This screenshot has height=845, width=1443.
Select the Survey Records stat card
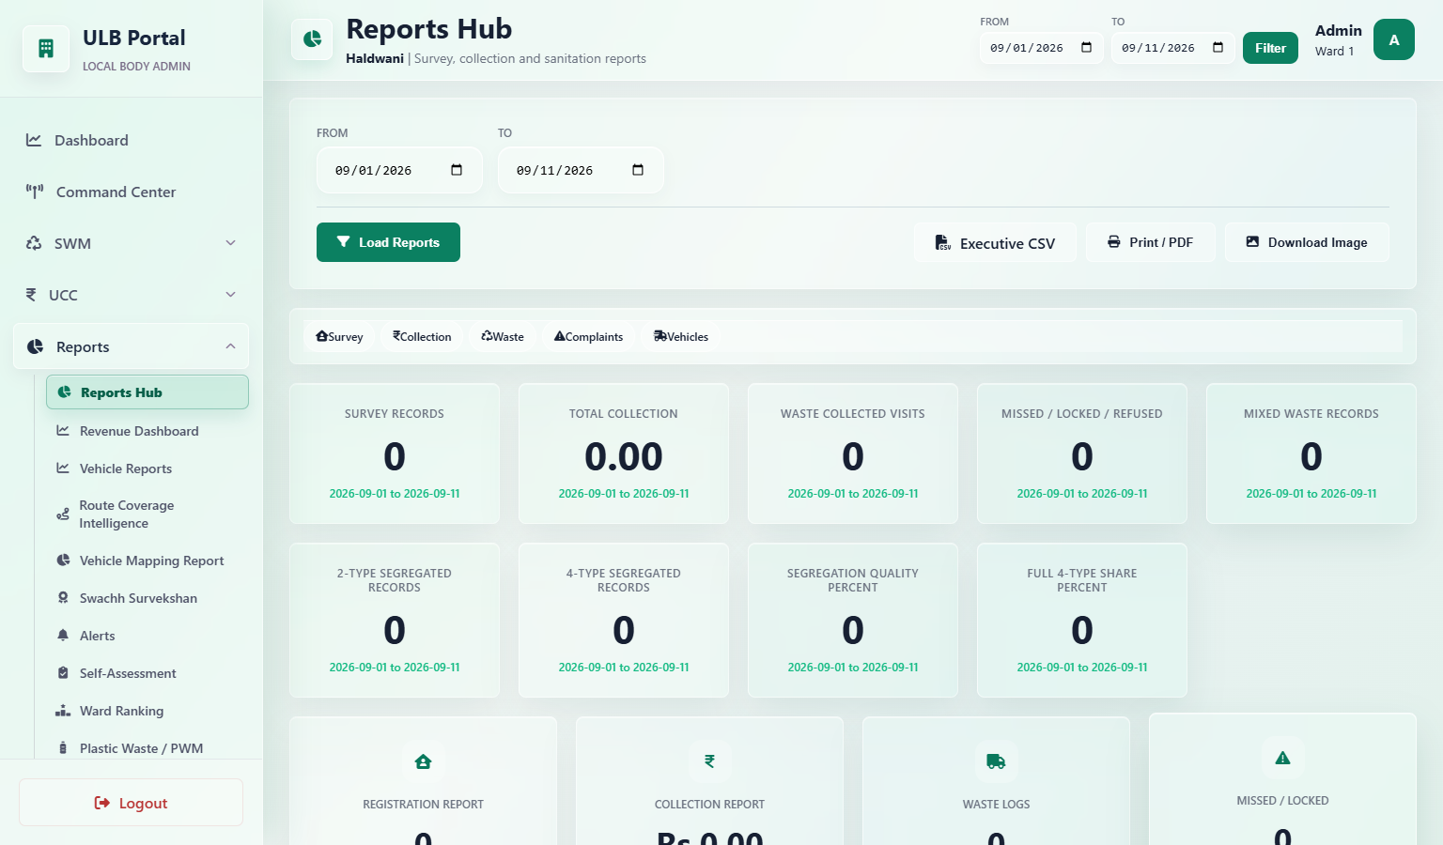395,453
